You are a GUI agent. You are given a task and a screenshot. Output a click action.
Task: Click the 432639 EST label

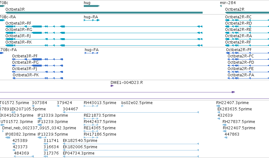(225, 115)
